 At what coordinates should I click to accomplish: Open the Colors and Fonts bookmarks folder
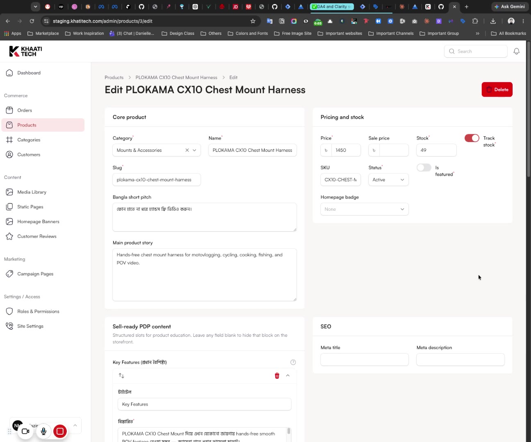248,34
